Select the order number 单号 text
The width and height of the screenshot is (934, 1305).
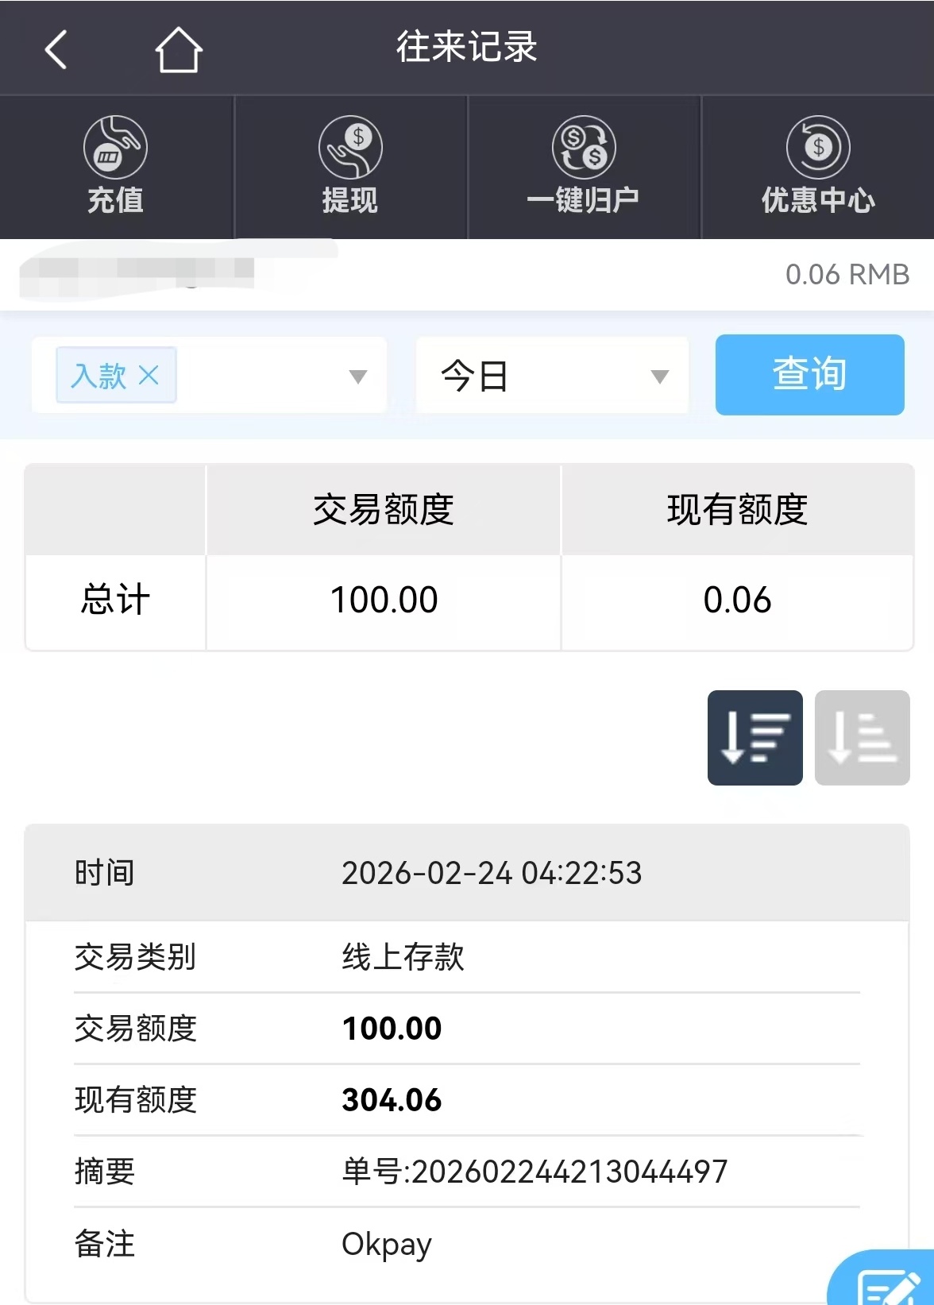(x=535, y=1172)
